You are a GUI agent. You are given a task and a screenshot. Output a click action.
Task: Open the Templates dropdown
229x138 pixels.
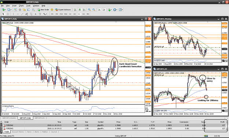click(121, 10)
